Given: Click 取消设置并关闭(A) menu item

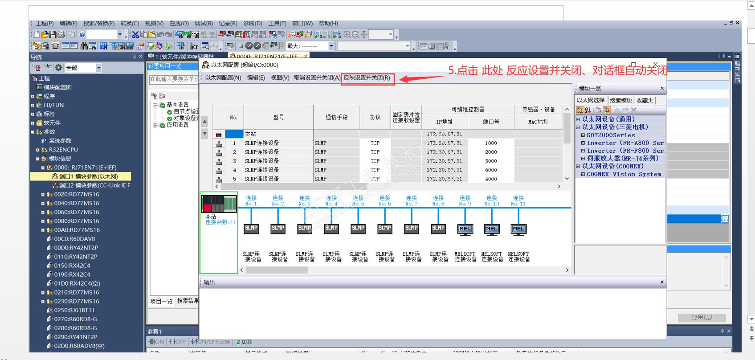Looking at the screenshot, I should click(x=317, y=78).
